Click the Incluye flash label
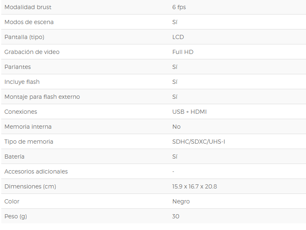Image resolution: width=306 pixels, height=230 pixels. 22,82
